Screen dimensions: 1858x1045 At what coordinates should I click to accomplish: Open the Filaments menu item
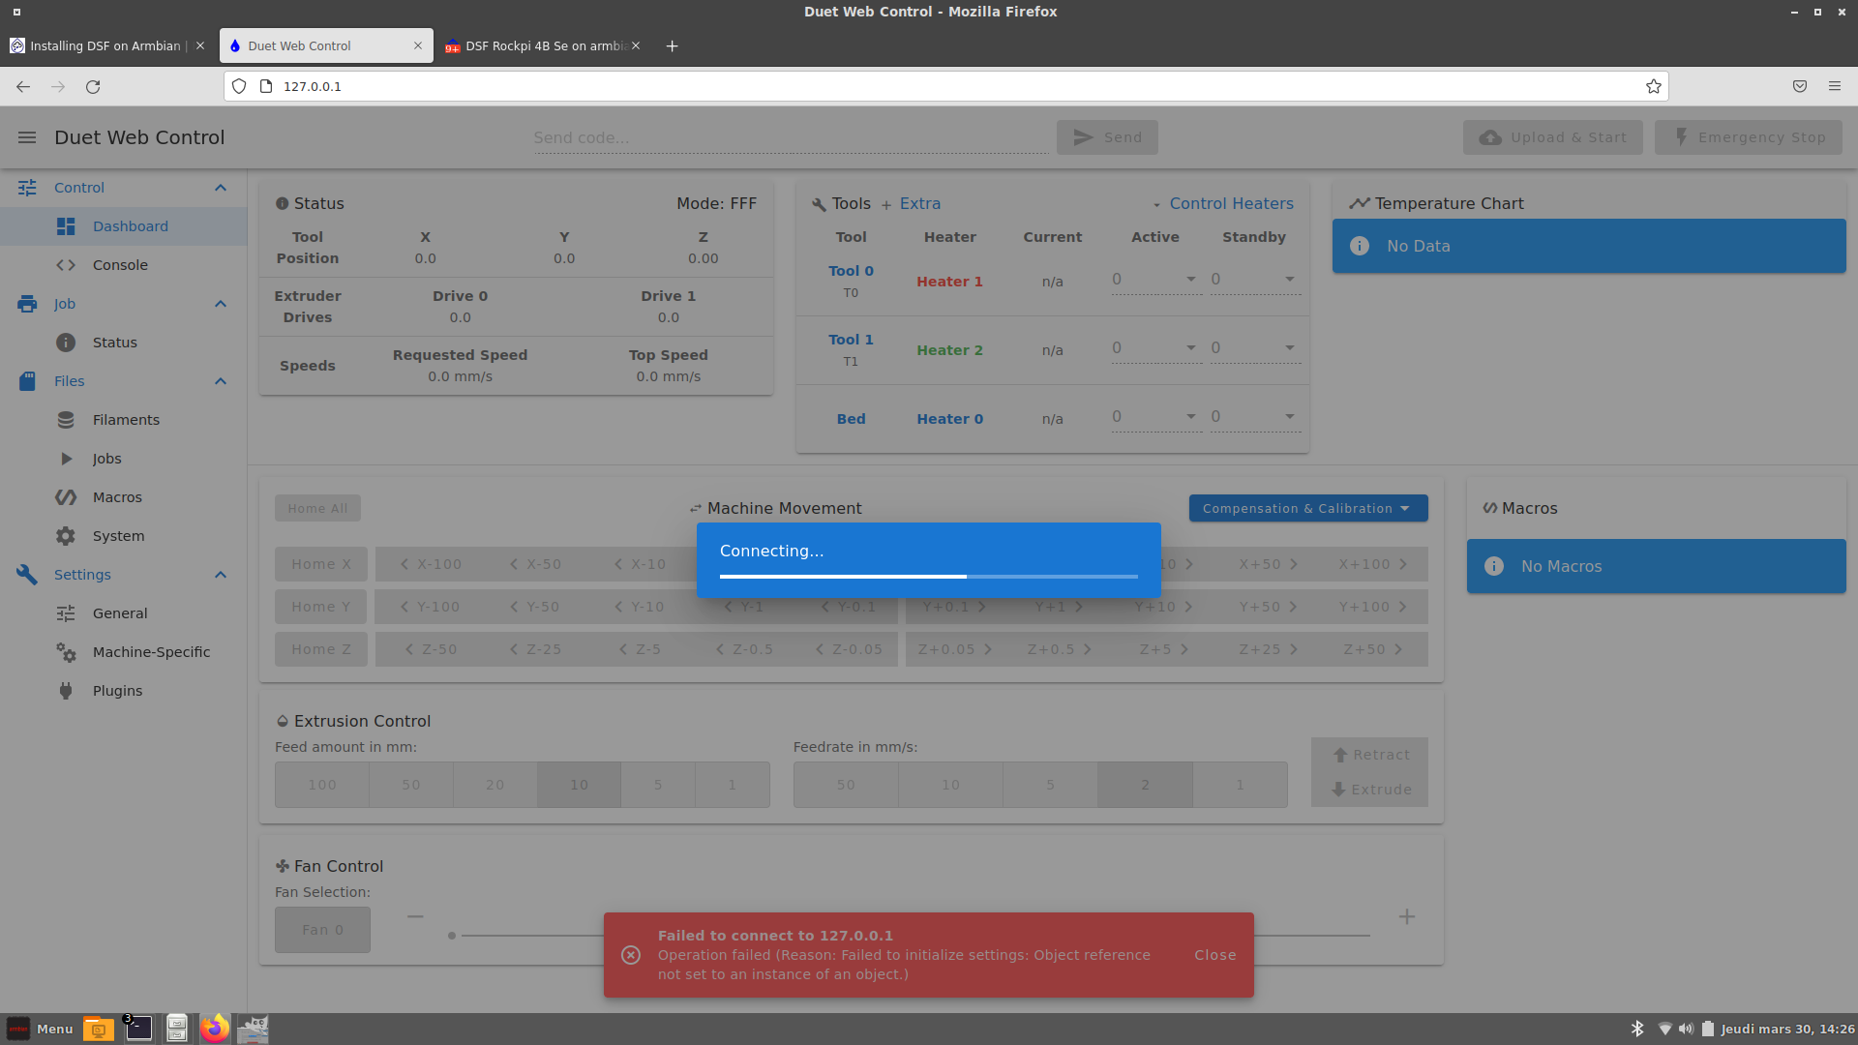[x=124, y=420]
